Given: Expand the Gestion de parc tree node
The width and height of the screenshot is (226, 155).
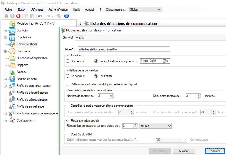Looking at the screenshot, I should pos(5,79).
